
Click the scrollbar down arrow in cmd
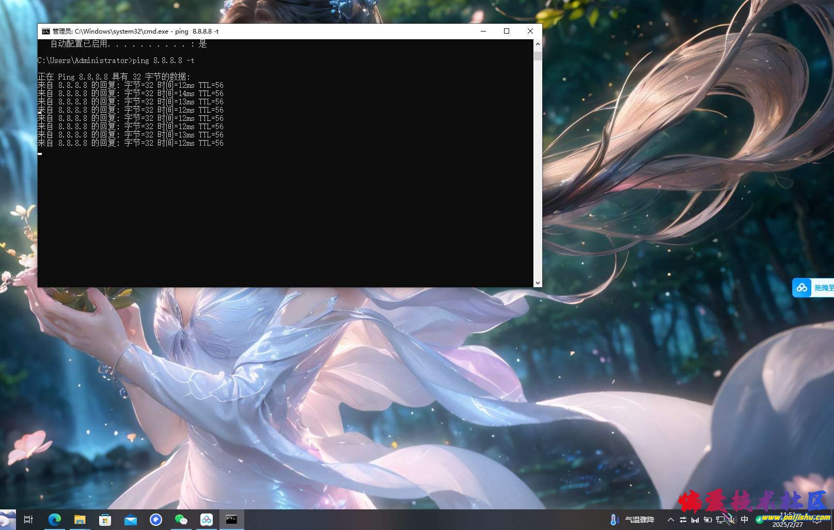[538, 283]
